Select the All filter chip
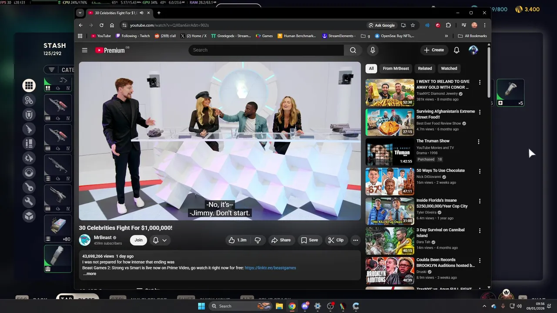The image size is (557, 313). [x=371, y=68]
